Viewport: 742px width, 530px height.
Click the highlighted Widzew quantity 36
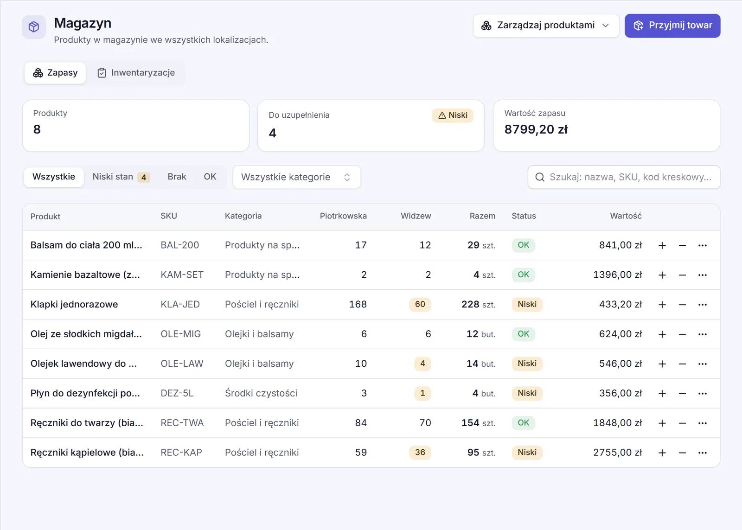tap(420, 453)
